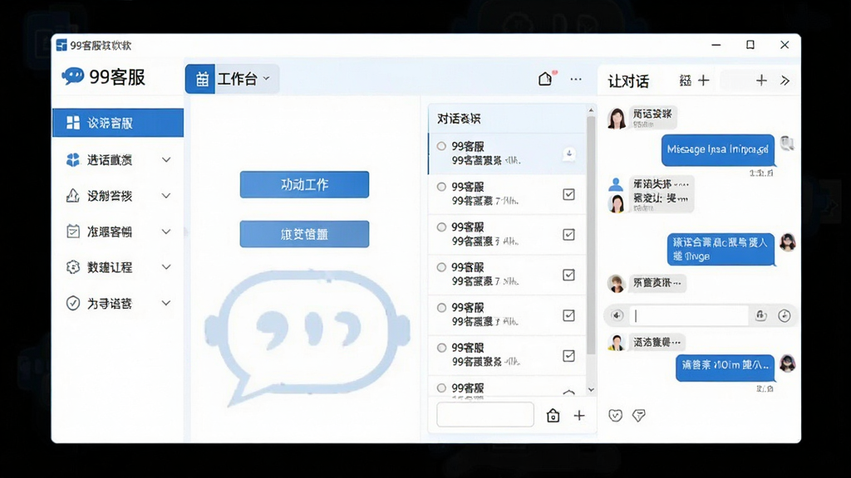Select the radio circle of the sixth 99客服 row
This screenshot has height=478, width=851.
click(x=442, y=348)
